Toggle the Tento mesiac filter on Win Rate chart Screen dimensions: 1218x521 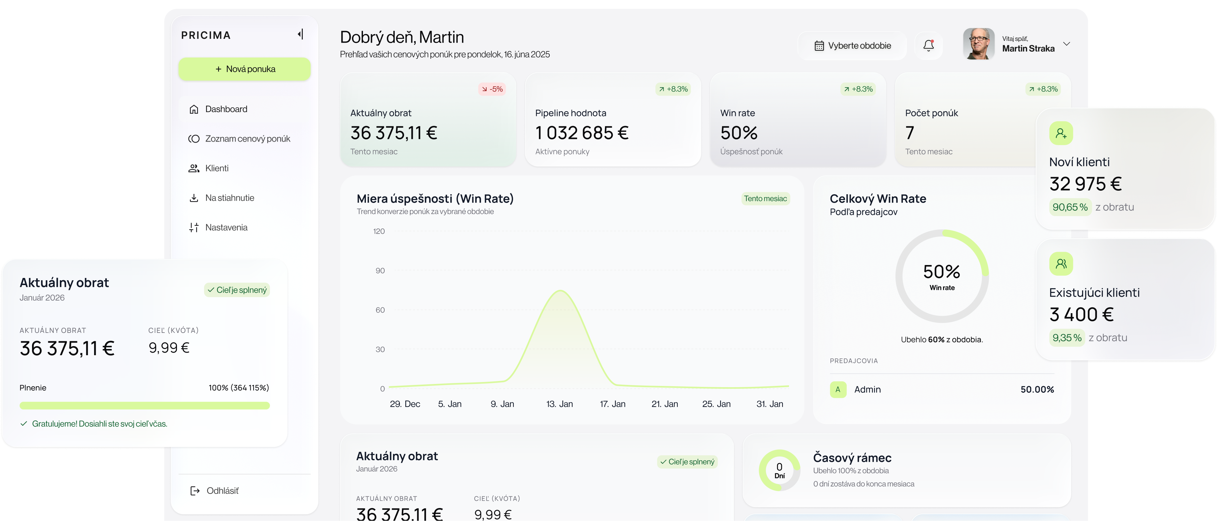click(x=765, y=199)
